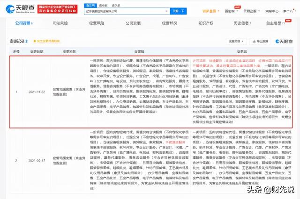Image resolution: width=300 pixels, height=199 pixels.
Task: Expand the 天眼企服 dropdown menu
Action: tap(251, 11)
